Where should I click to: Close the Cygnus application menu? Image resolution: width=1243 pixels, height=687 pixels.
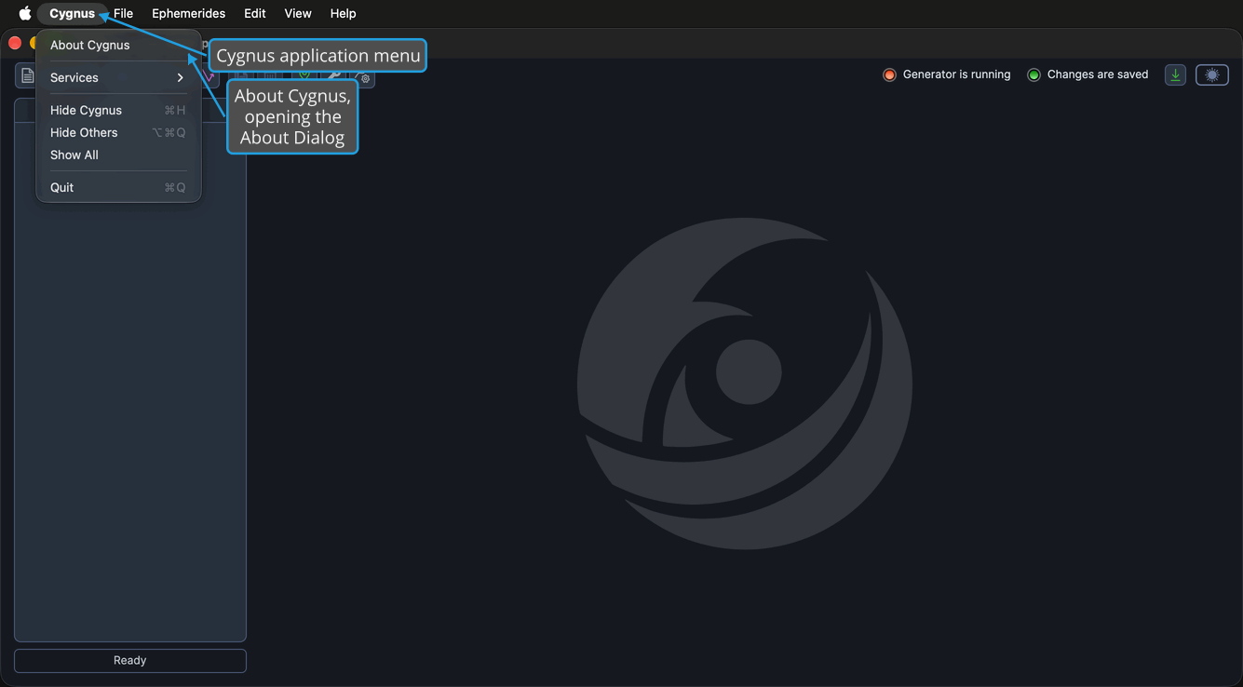pyautogui.click(x=72, y=13)
